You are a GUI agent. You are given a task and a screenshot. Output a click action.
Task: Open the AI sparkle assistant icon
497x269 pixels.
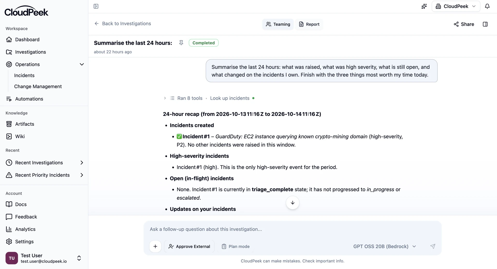(424, 6)
